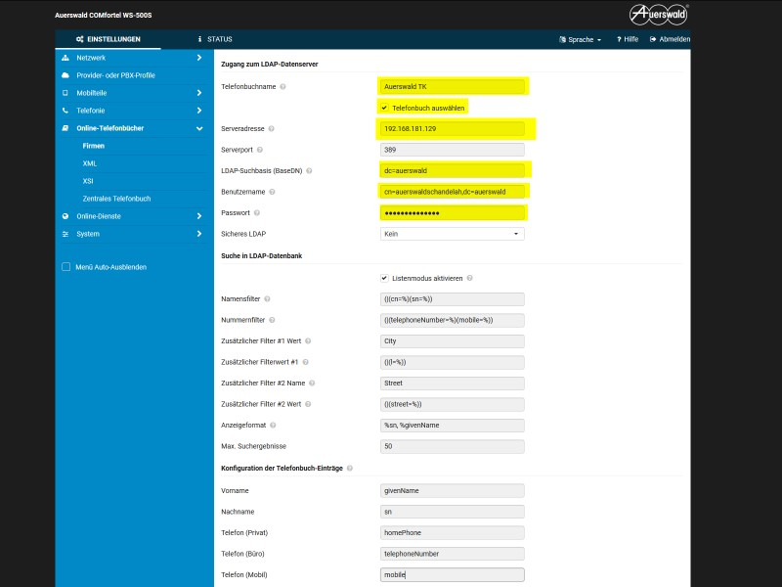The height and width of the screenshot is (587, 782).
Task: Click the Telefonie phone icon
Action: pyautogui.click(x=65, y=111)
